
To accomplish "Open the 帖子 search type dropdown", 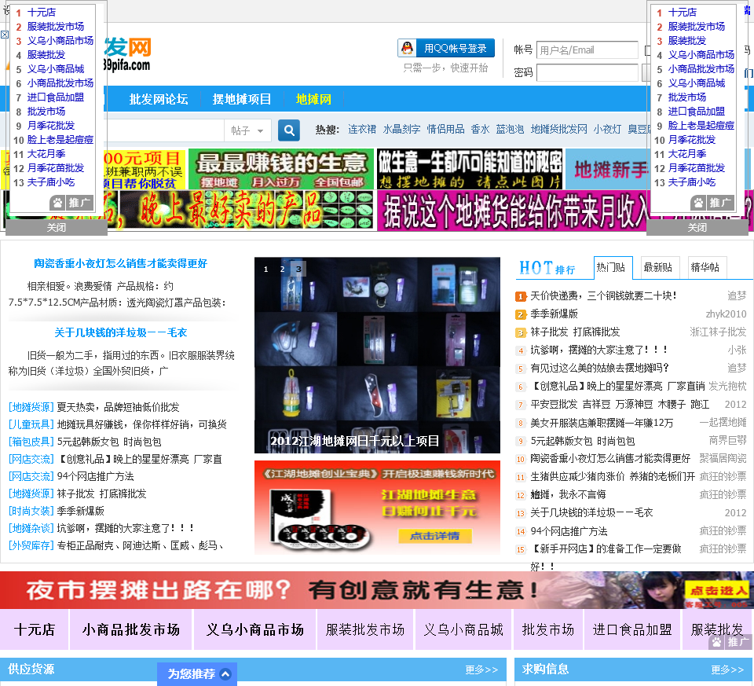I will pos(247,130).
